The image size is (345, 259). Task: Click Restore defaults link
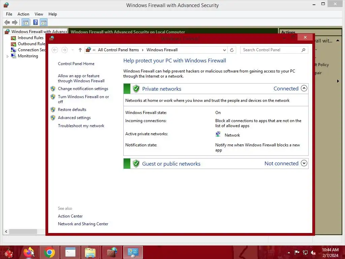72,110
